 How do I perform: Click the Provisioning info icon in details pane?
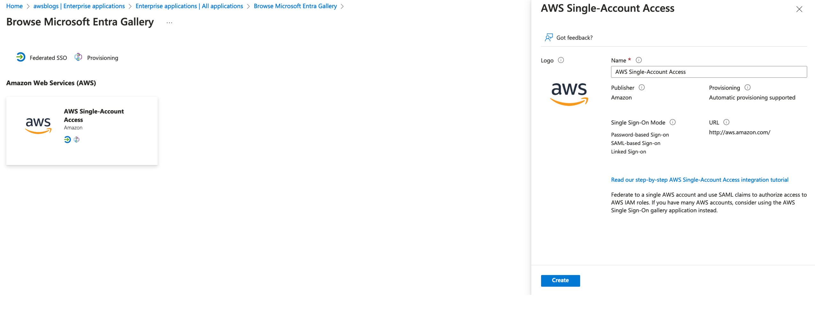tap(748, 87)
